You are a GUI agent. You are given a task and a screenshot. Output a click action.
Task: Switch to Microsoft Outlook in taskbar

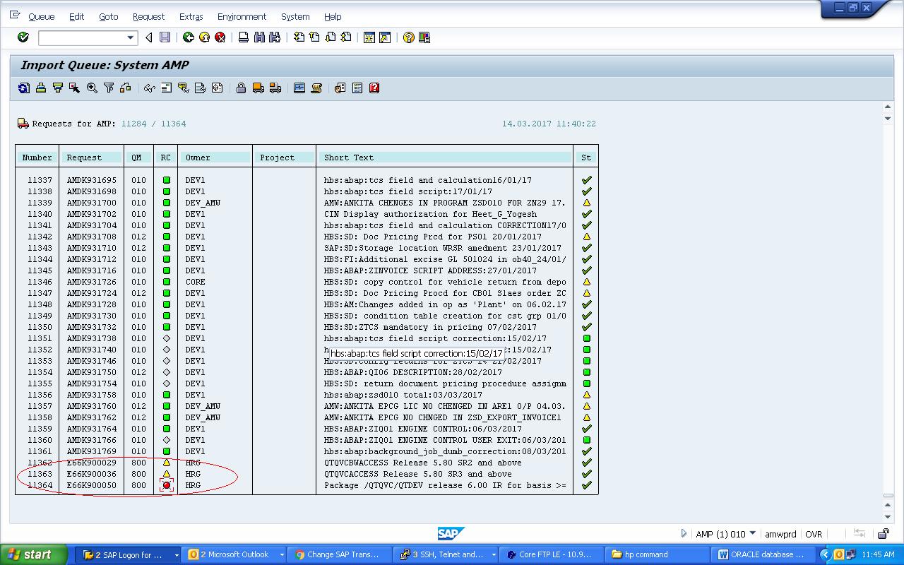pos(234,554)
